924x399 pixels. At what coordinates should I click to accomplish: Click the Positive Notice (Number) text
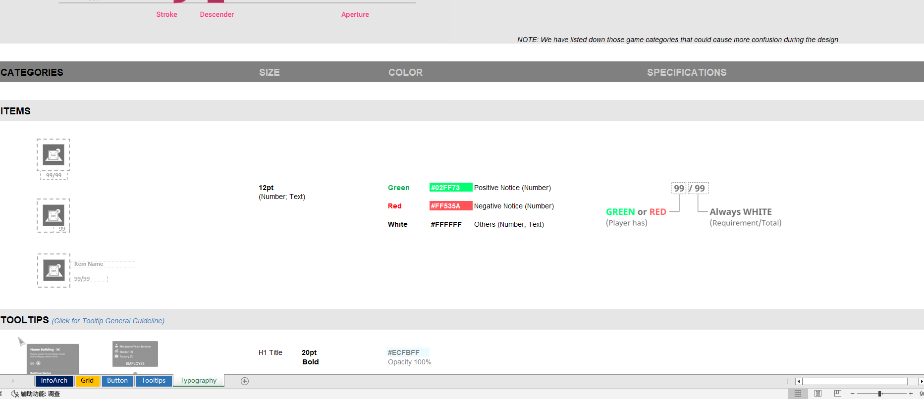click(512, 188)
